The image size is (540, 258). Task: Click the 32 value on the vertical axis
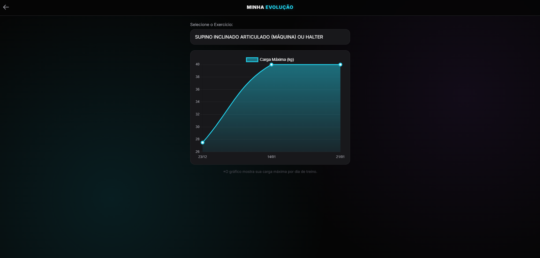pos(197,114)
